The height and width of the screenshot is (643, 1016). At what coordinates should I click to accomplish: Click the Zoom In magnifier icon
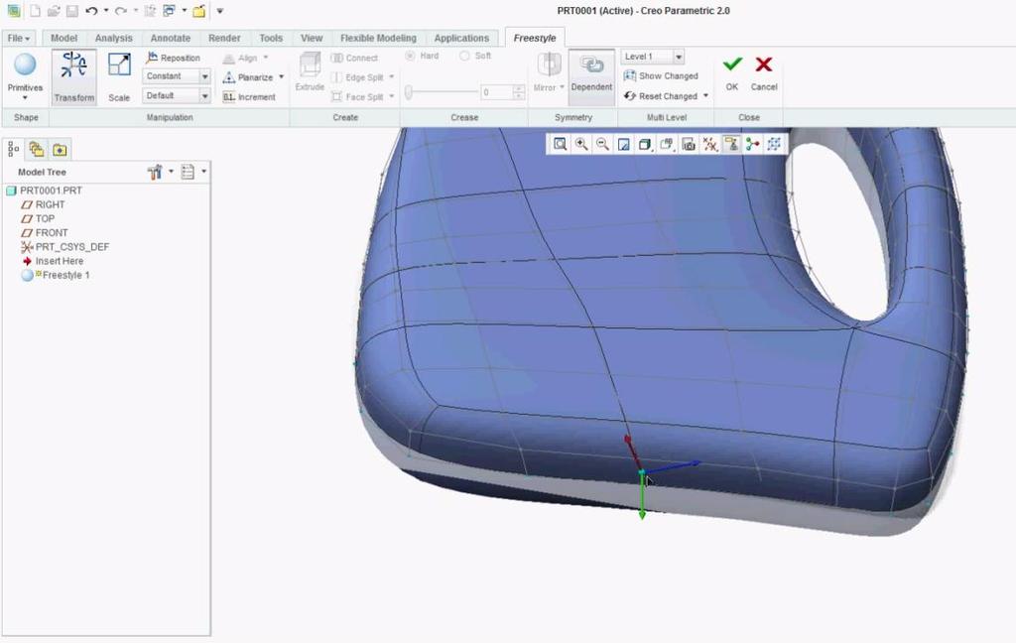point(581,144)
